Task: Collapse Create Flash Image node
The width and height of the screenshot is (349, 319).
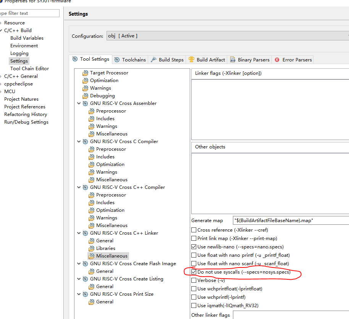Action: [x=79, y=264]
